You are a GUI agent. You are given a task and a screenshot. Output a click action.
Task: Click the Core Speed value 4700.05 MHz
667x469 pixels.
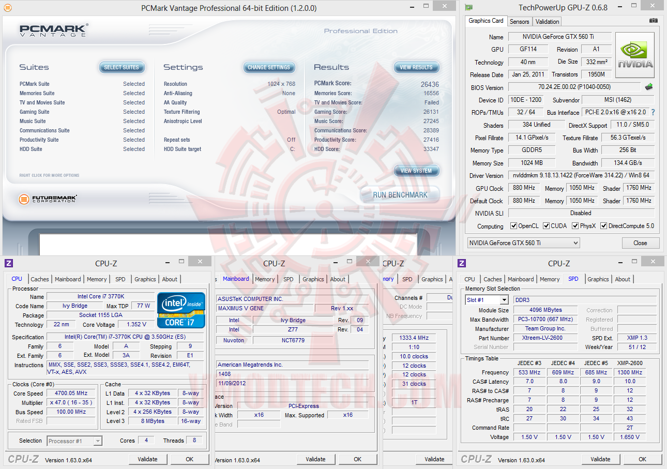[x=72, y=393]
